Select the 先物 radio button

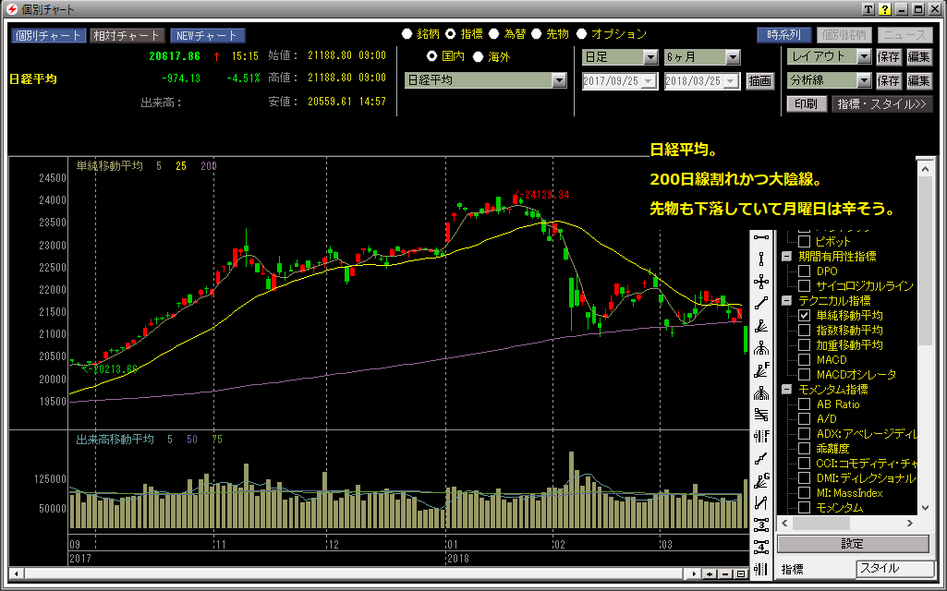536,34
